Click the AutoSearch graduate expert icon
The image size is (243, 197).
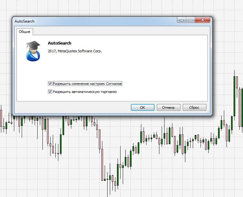pos(33,51)
